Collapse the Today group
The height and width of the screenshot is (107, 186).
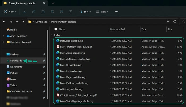point(52,35)
